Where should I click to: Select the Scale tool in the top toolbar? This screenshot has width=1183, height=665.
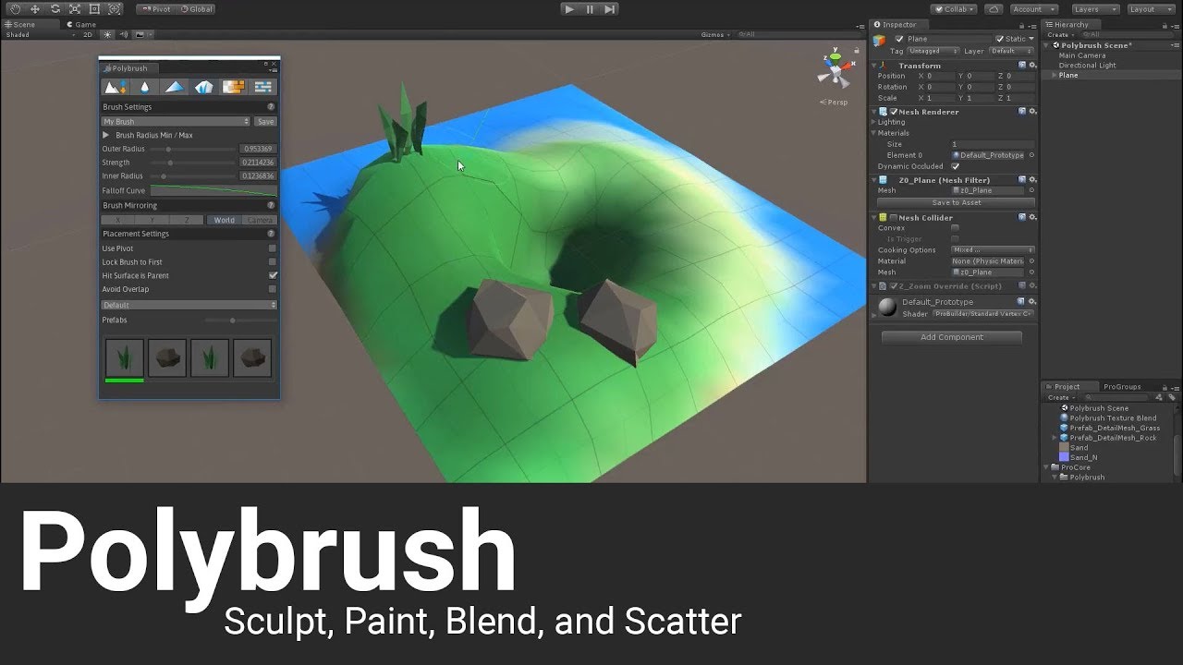75,8
